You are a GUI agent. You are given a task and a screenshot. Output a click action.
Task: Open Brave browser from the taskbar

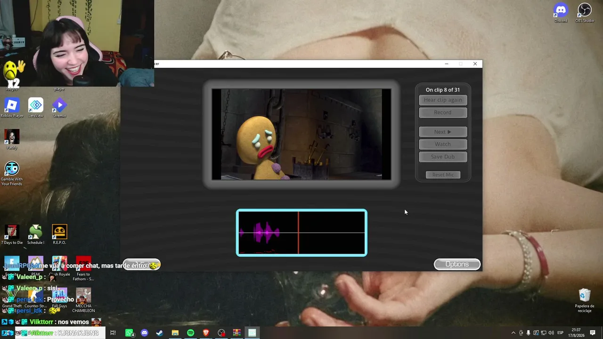[206, 333]
